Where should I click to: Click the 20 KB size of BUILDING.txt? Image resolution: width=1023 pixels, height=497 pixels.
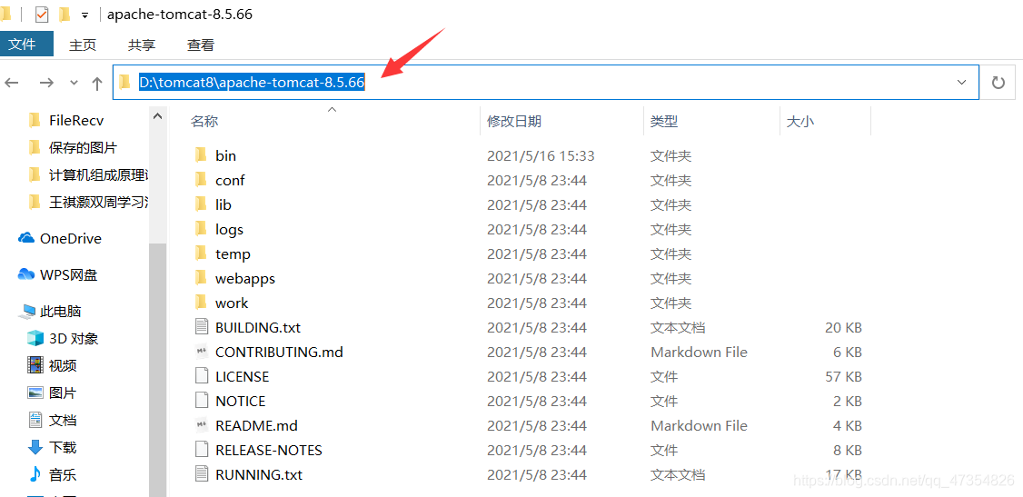coord(844,327)
